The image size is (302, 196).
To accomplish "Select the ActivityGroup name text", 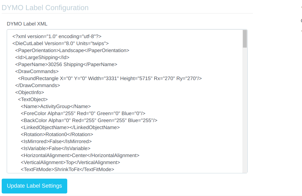I will (x=51, y=106).
